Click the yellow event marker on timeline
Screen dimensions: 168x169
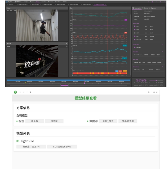click(x=26, y=83)
